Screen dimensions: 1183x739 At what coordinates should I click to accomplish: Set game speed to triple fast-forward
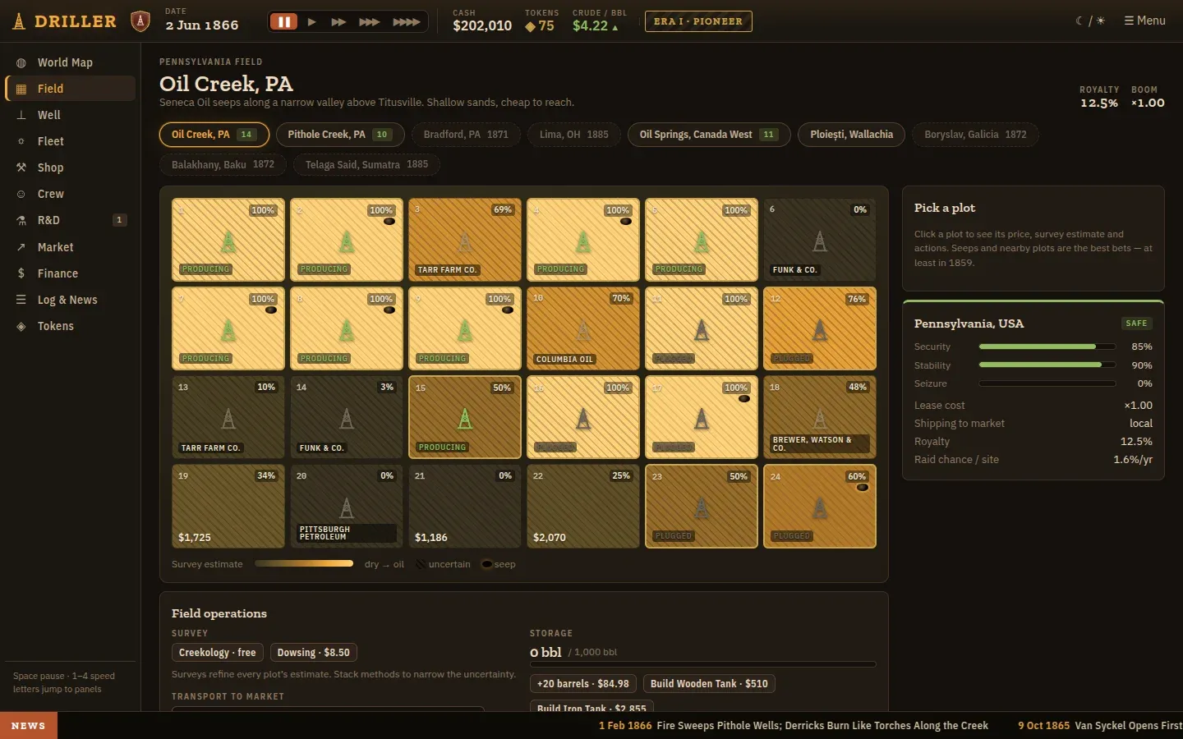pos(370,22)
